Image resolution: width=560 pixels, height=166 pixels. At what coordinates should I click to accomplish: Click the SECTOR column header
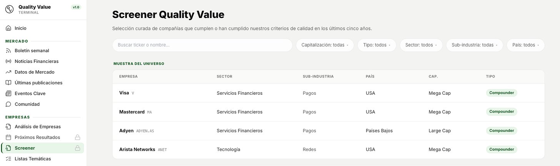click(x=225, y=76)
